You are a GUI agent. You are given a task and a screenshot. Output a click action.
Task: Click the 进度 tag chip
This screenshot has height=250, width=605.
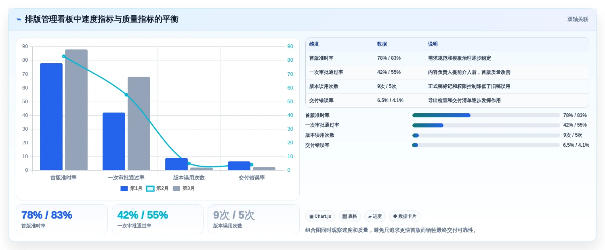coord(375,217)
